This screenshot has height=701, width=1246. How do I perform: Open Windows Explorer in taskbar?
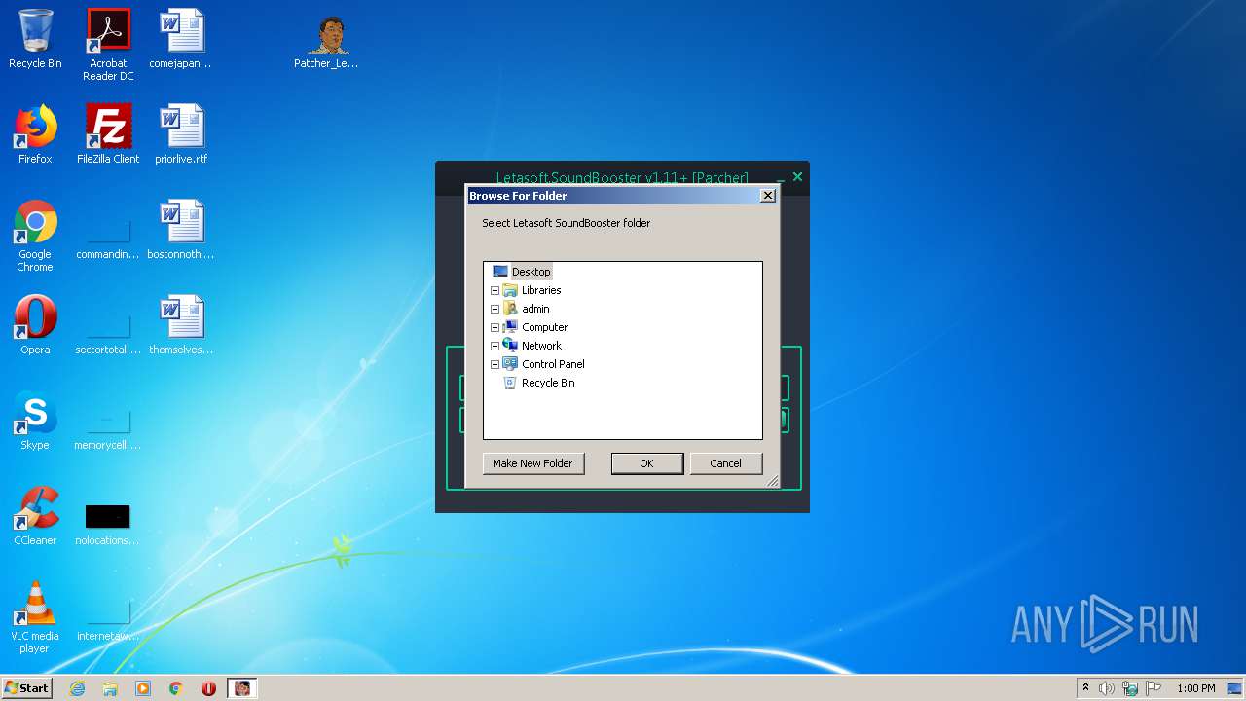pyautogui.click(x=110, y=688)
